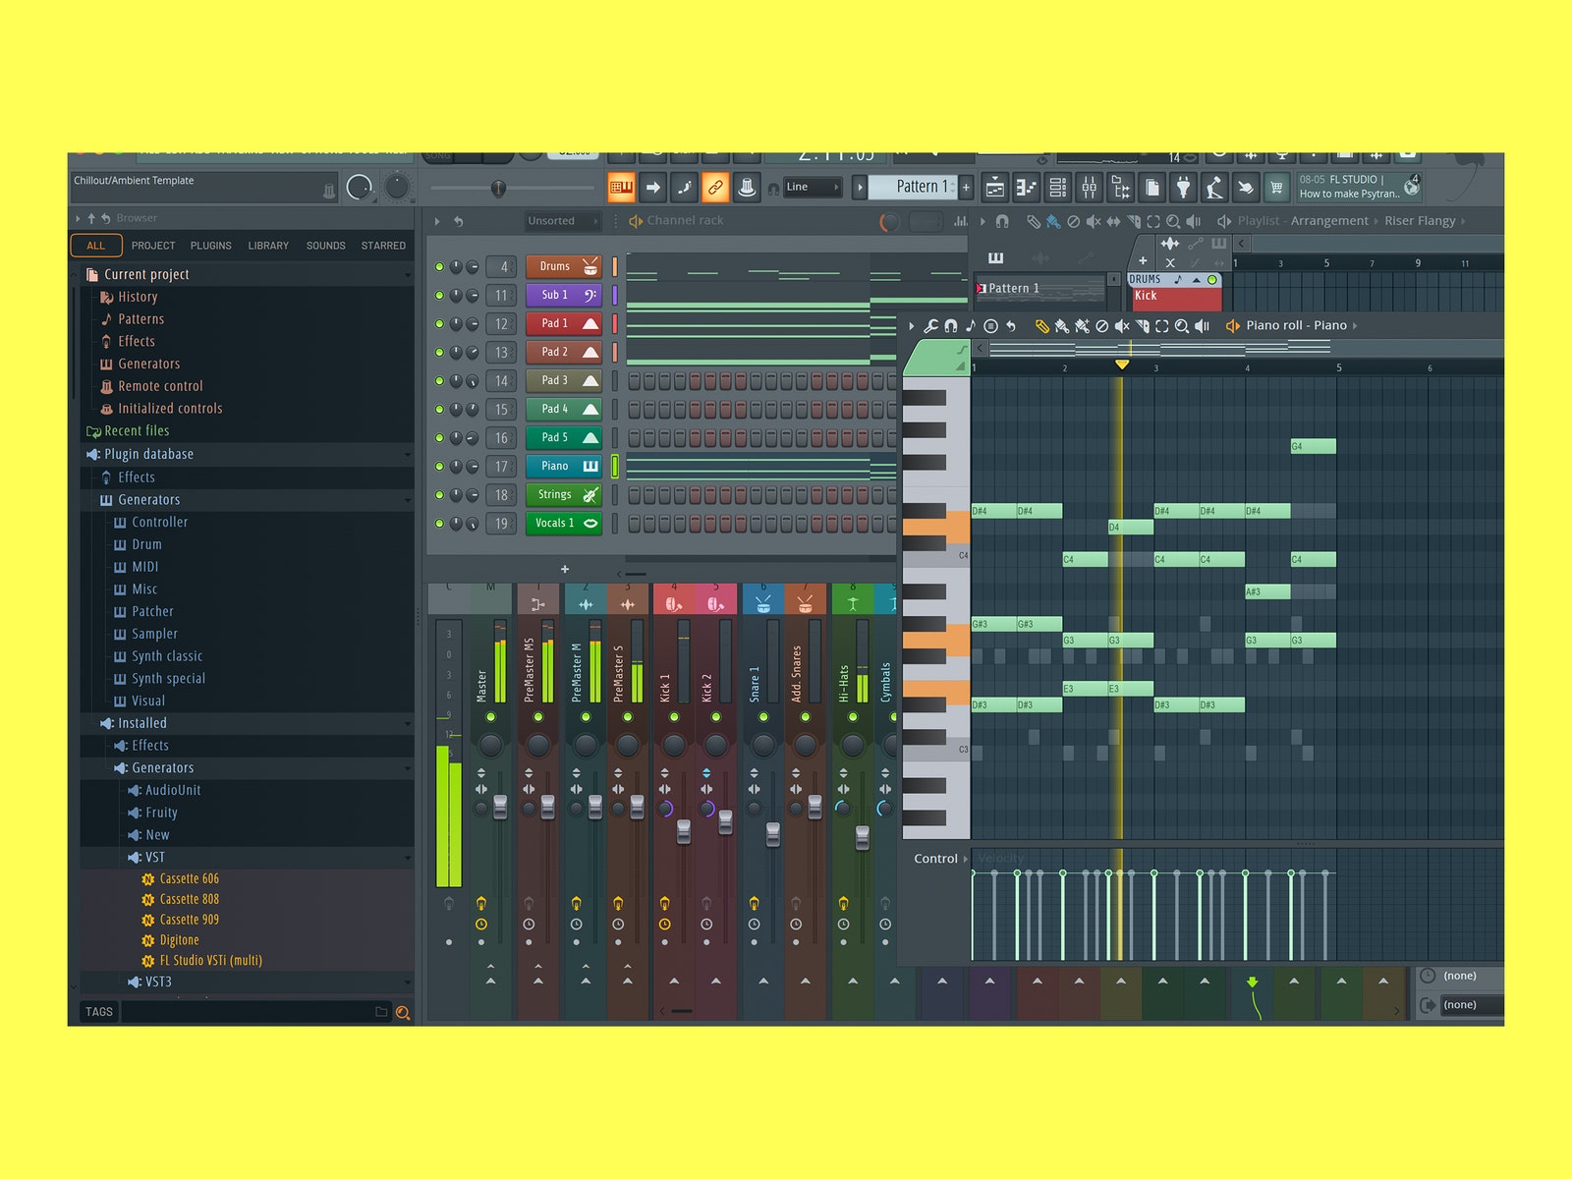
Task: Click the Master mixer volume fader
Action: pyautogui.click(x=500, y=808)
